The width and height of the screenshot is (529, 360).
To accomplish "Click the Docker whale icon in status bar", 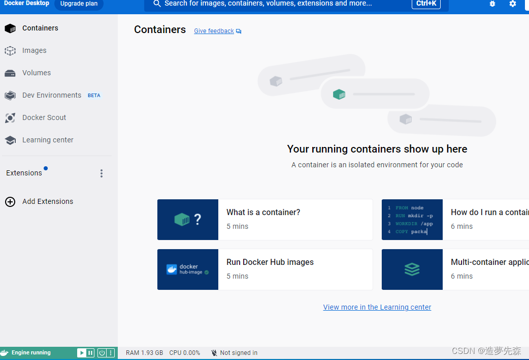I will [x=5, y=353].
